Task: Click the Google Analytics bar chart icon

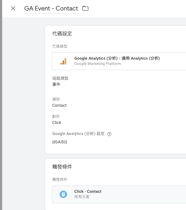Action: click(63, 61)
